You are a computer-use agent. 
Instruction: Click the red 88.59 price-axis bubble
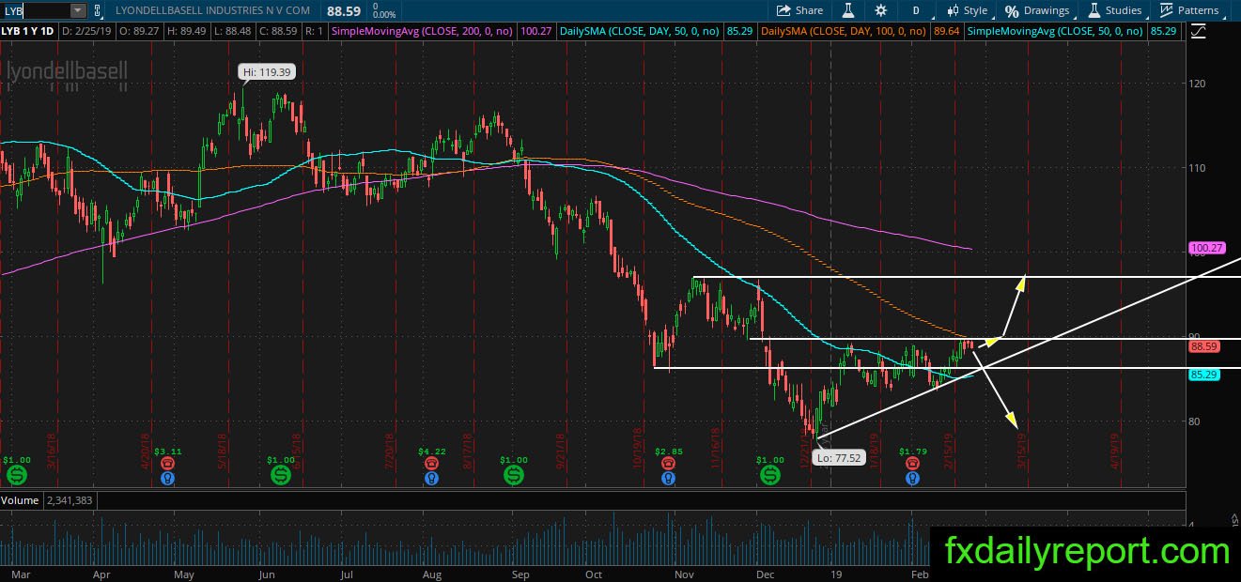click(x=1203, y=346)
